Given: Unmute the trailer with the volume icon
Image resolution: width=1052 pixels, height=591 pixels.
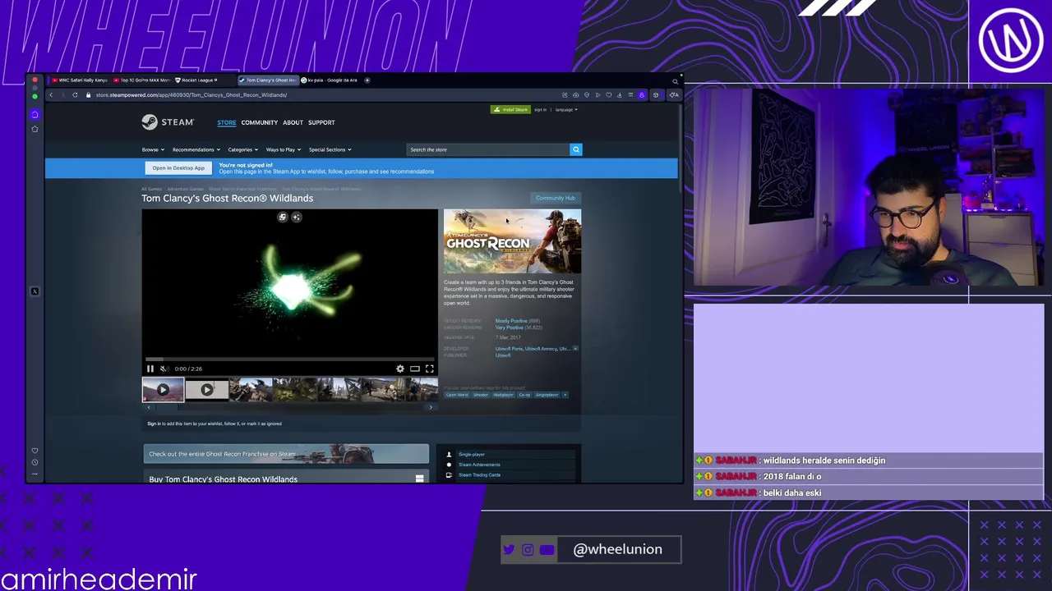Looking at the screenshot, I should tap(164, 369).
